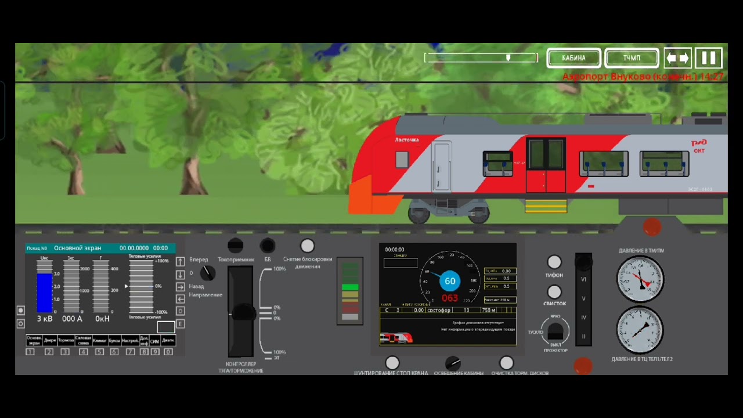Click the right arrow display key
This screenshot has width=743, height=418.
[x=181, y=287]
